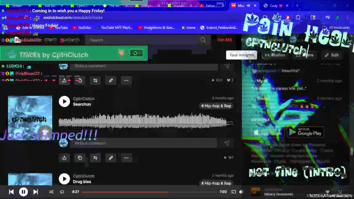This screenshot has width=354, height=199.
Task: Open Hodgetwins & Alex... bookmark
Action: (156, 28)
